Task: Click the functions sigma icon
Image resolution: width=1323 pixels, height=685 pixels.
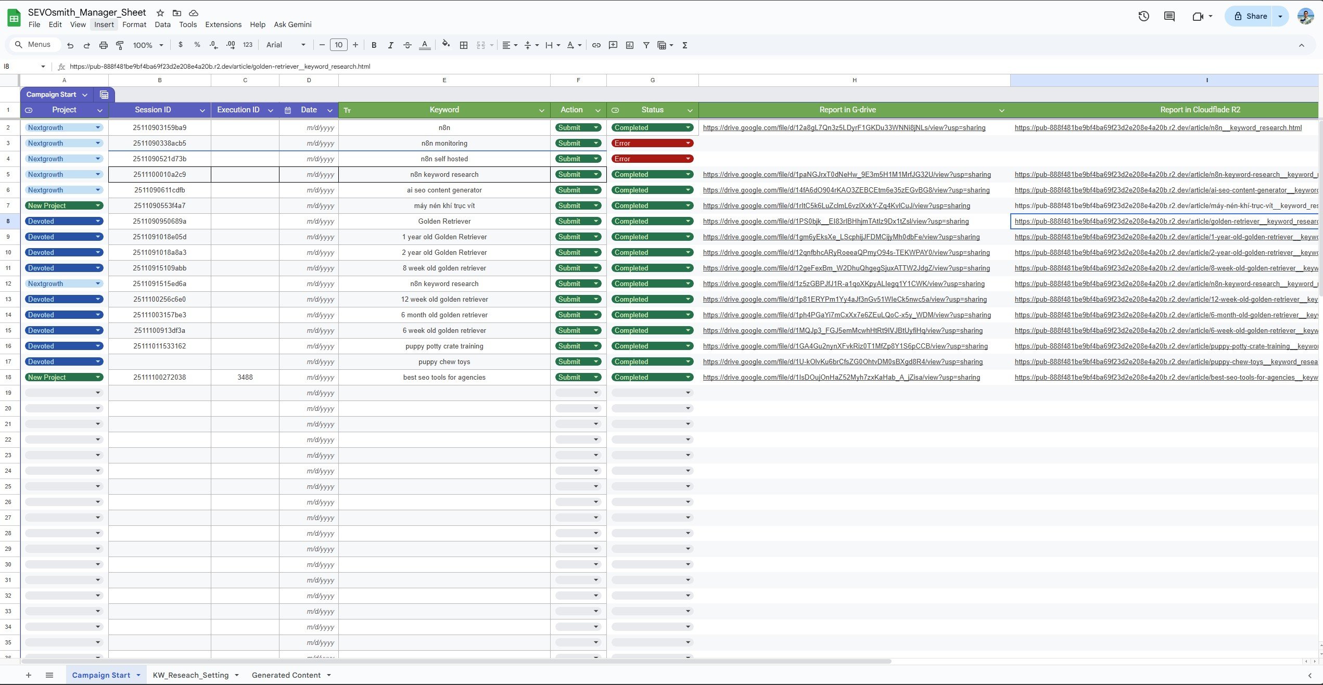Action: point(685,45)
